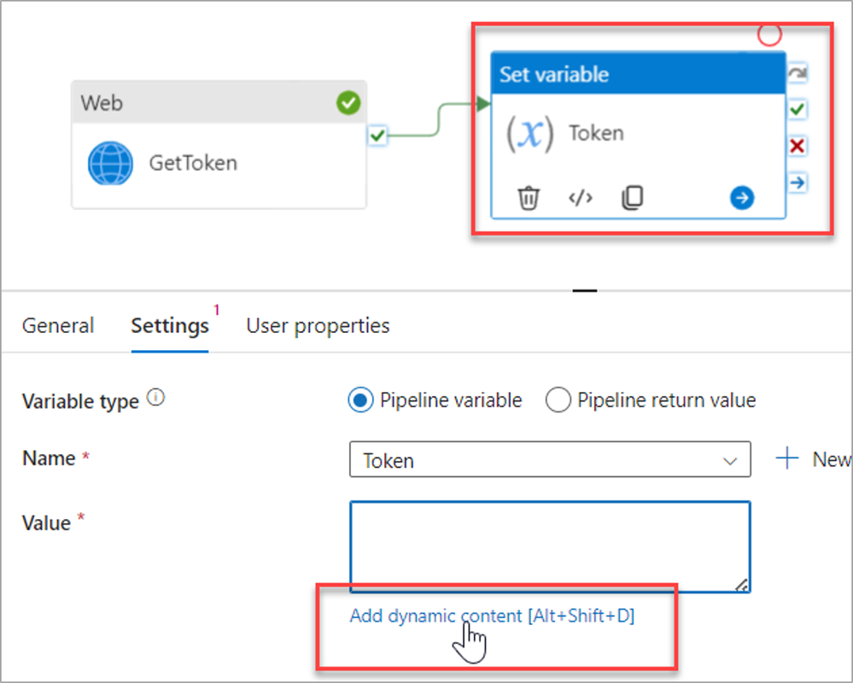
Task: Delete the Set variable activity via trash icon
Action: (529, 199)
